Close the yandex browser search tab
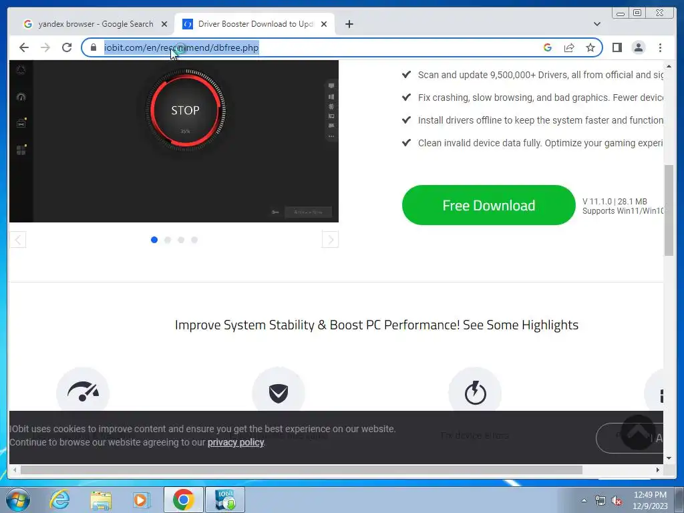684x513 pixels. point(164,24)
